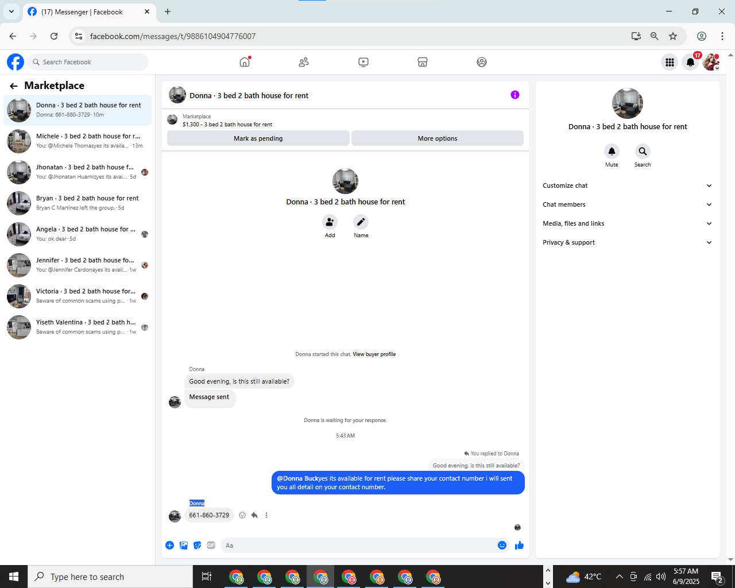
Task: Search in conversation using magnifier icon
Action: click(x=643, y=152)
